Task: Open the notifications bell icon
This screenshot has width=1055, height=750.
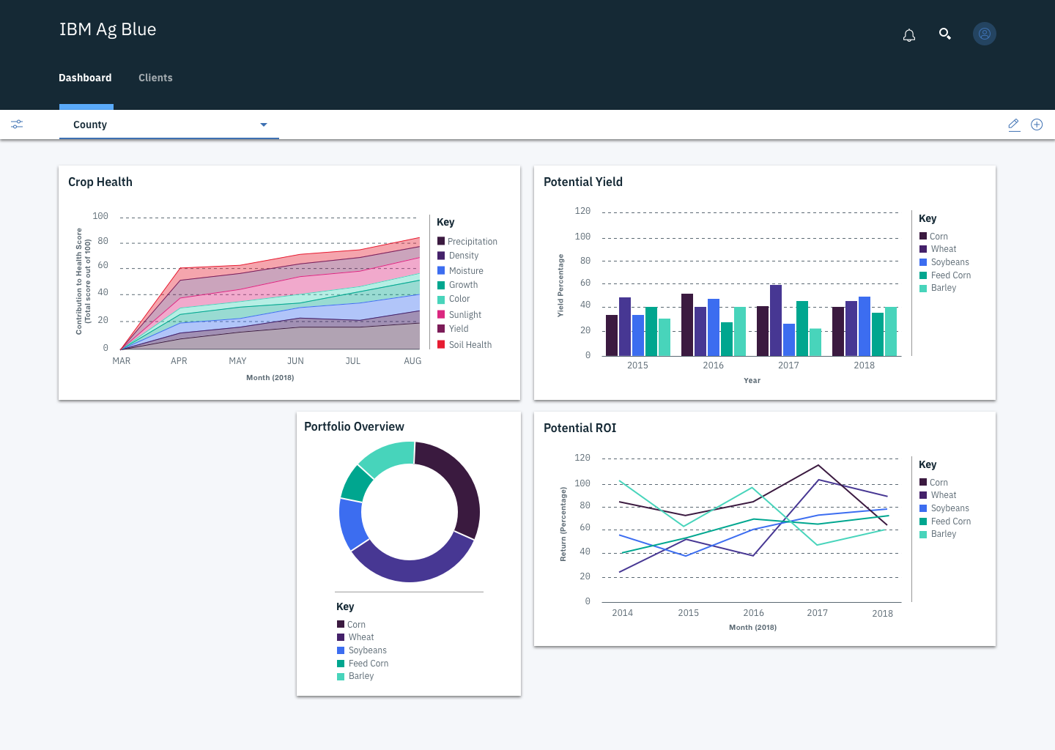Action: (909, 35)
